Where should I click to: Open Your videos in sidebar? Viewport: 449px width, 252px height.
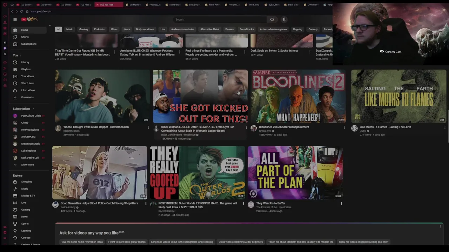28,76
